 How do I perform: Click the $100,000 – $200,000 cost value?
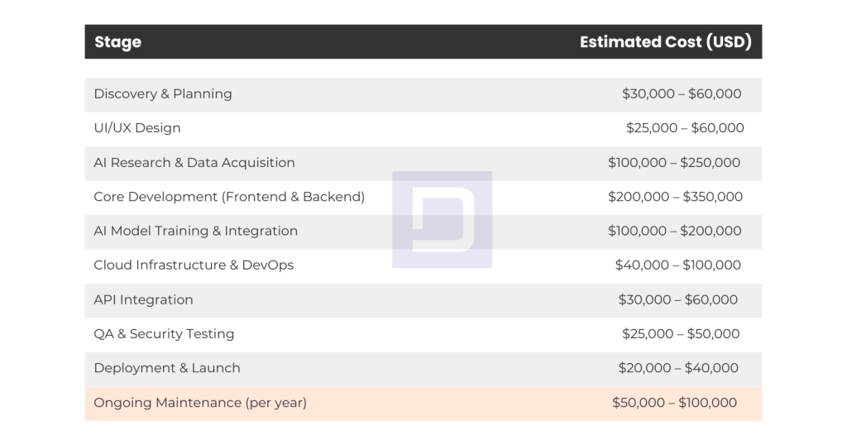point(675,231)
